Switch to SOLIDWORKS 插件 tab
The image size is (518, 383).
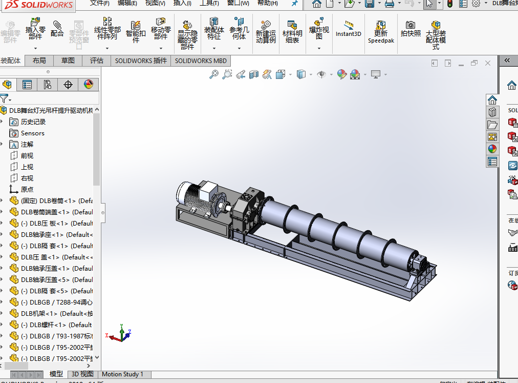[141, 61]
